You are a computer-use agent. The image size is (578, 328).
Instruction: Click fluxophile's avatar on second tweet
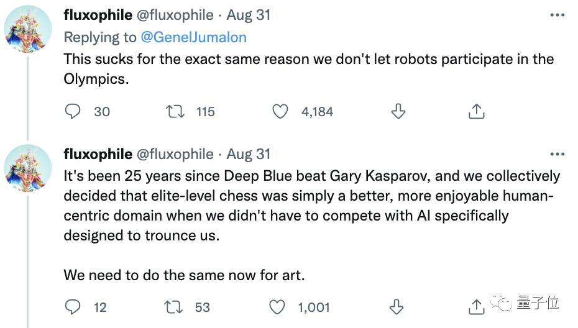point(28,168)
